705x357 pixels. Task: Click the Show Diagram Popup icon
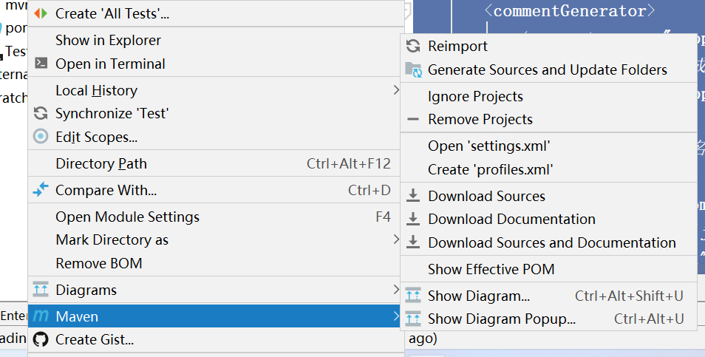coord(413,319)
